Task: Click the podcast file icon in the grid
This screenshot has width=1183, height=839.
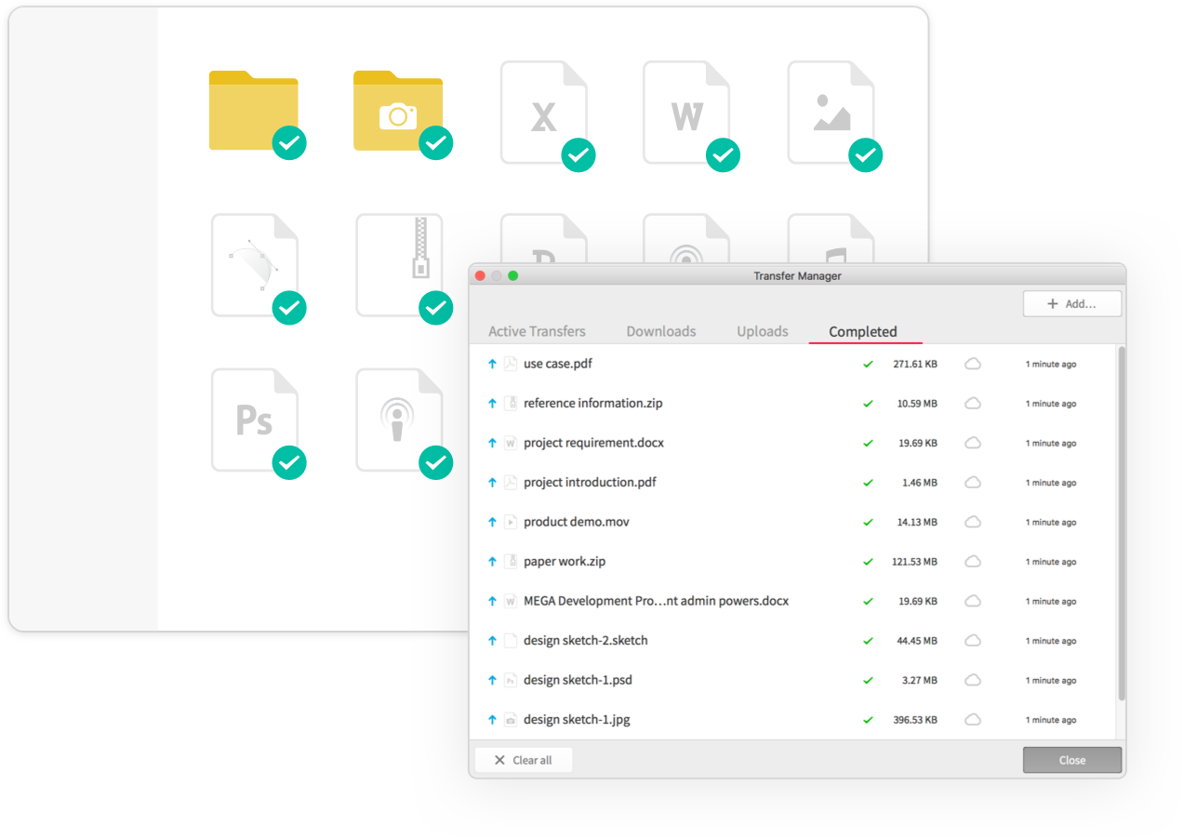Action: pos(398,419)
